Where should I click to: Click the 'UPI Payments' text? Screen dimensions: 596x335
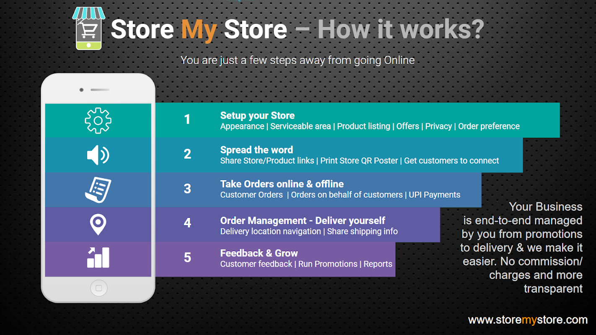coord(435,195)
